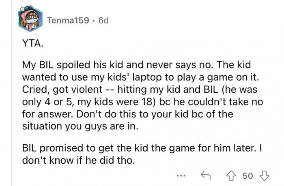
Task: Open Tenma159's avatar picture
Action: [30, 20]
